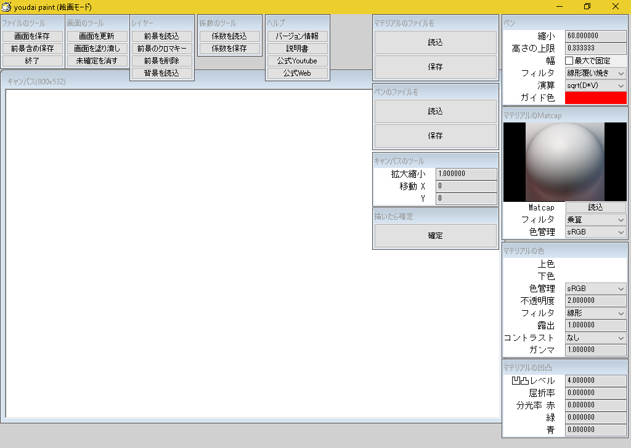Open the コントラスト dropdown set to なし
The image size is (631, 448).
[595, 338]
